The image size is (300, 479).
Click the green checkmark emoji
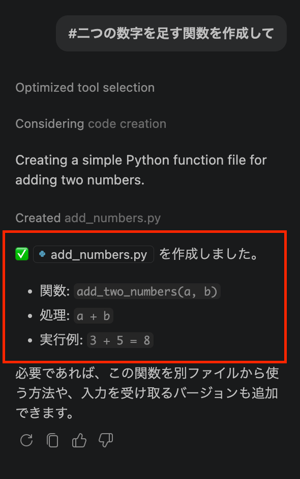click(x=22, y=254)
